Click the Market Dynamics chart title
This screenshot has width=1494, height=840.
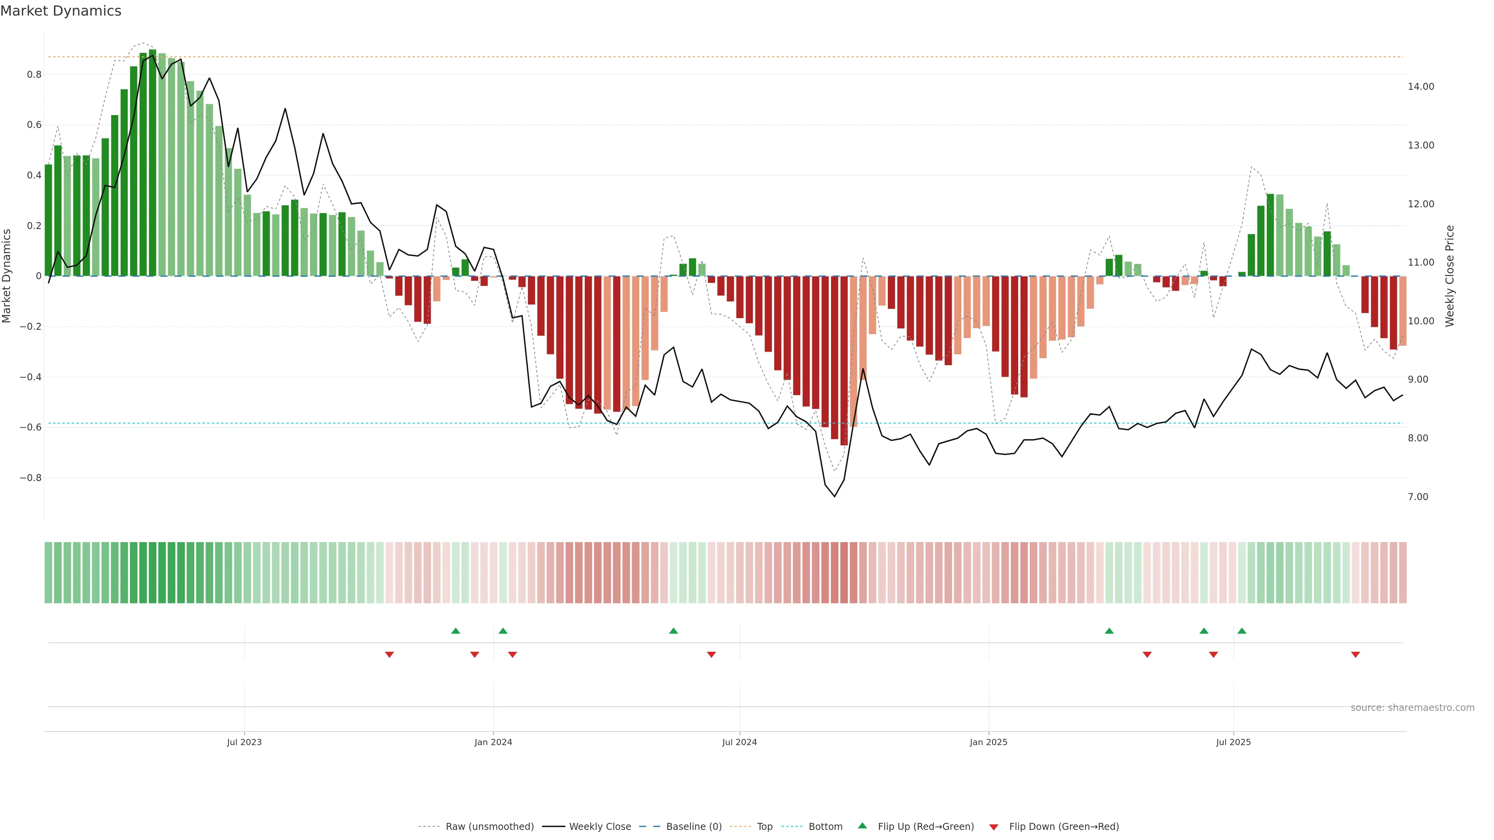61,11
